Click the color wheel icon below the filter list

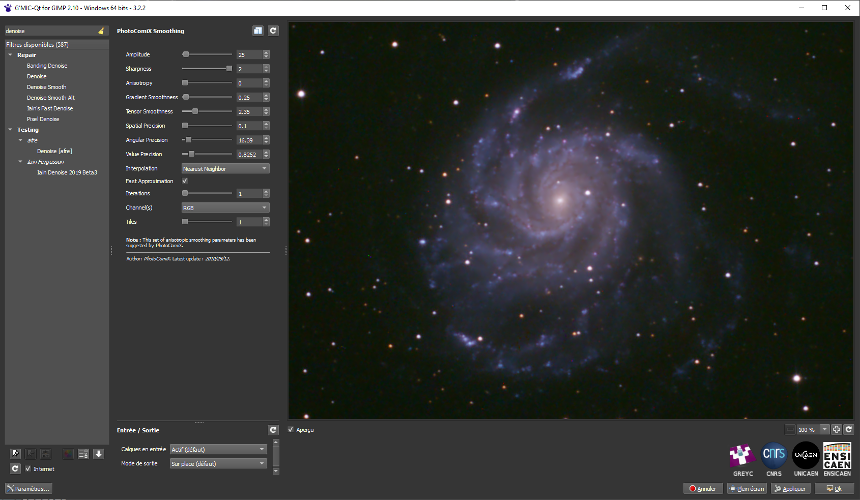68,454
